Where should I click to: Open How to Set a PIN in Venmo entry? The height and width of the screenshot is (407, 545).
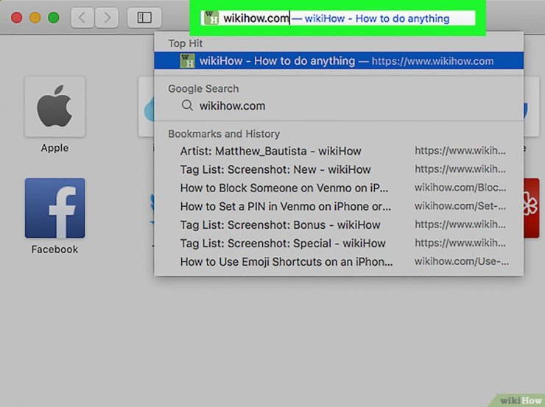pyautogui.click(x=339, y=206)
